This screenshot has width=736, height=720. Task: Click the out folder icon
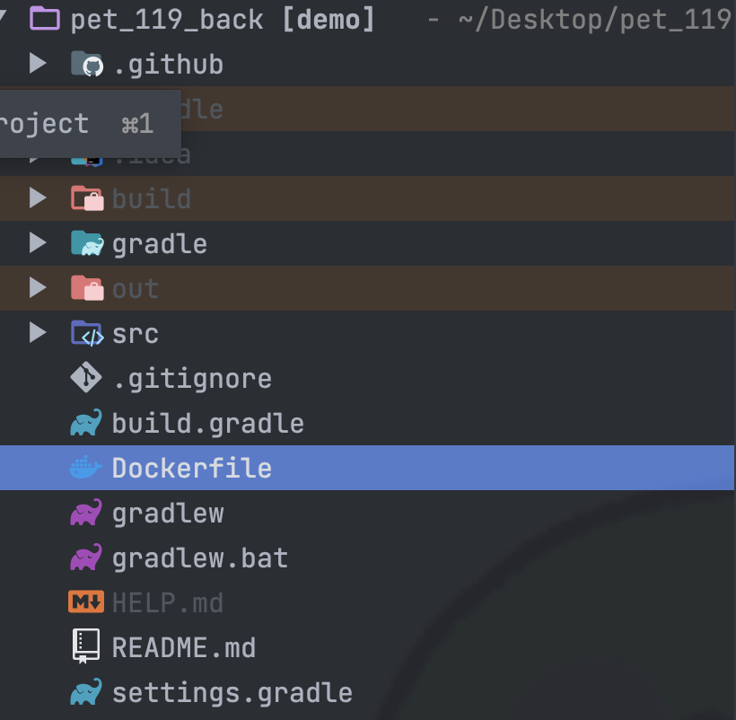tap(87, 287)
